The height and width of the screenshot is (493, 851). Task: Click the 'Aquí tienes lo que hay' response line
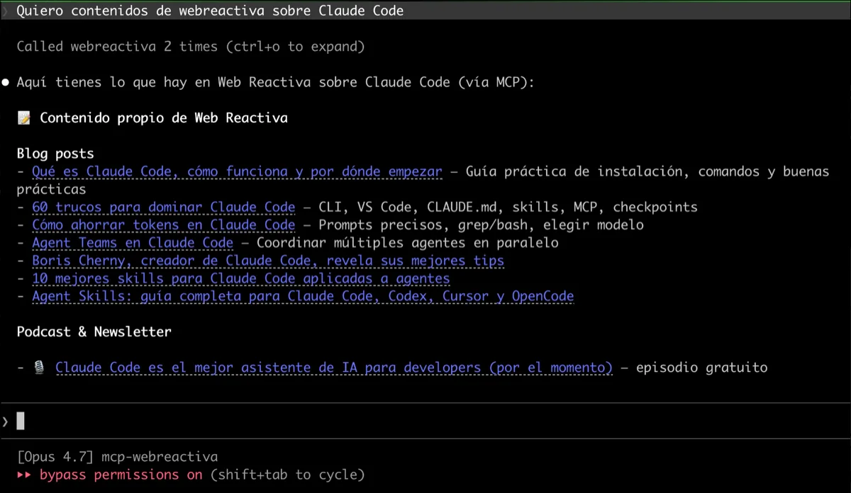click(x=276, y=82)
